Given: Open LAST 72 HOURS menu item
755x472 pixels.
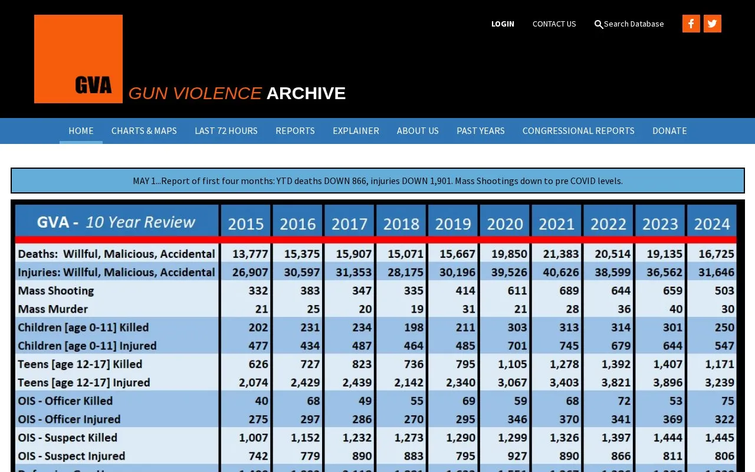Looking at the screenshot, I should (226, 130).
